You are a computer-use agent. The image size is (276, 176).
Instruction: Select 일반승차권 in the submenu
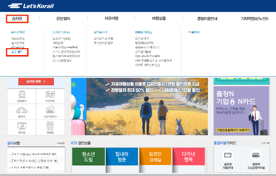pyautogui.click(x=18, y=38)
